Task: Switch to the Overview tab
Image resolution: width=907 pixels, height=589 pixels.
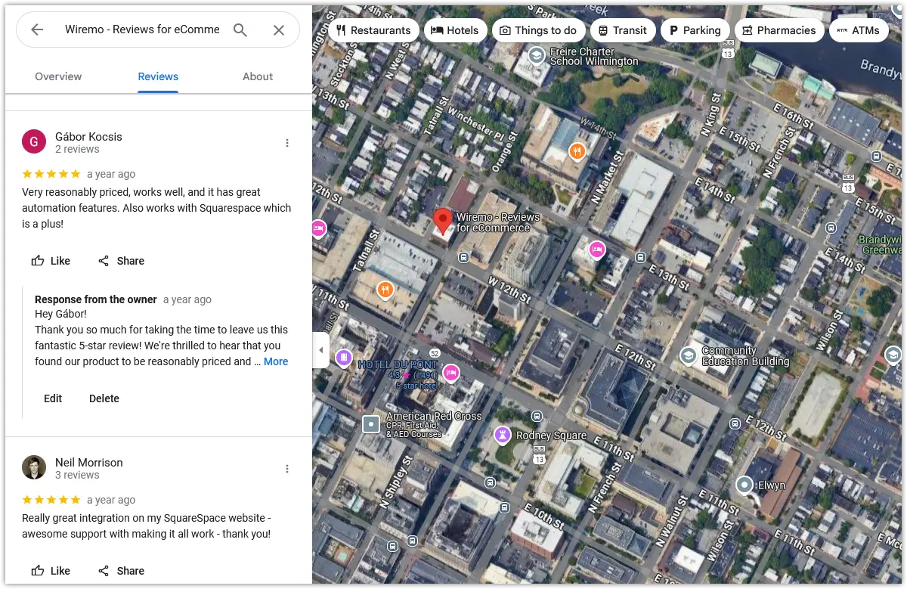Action: pos(58,76)
